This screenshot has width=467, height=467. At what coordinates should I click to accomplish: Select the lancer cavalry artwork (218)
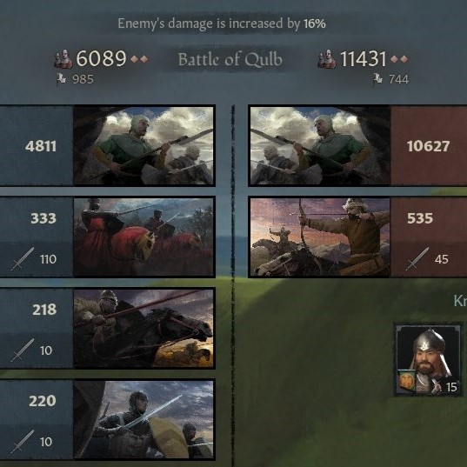(x=143, y=328)
